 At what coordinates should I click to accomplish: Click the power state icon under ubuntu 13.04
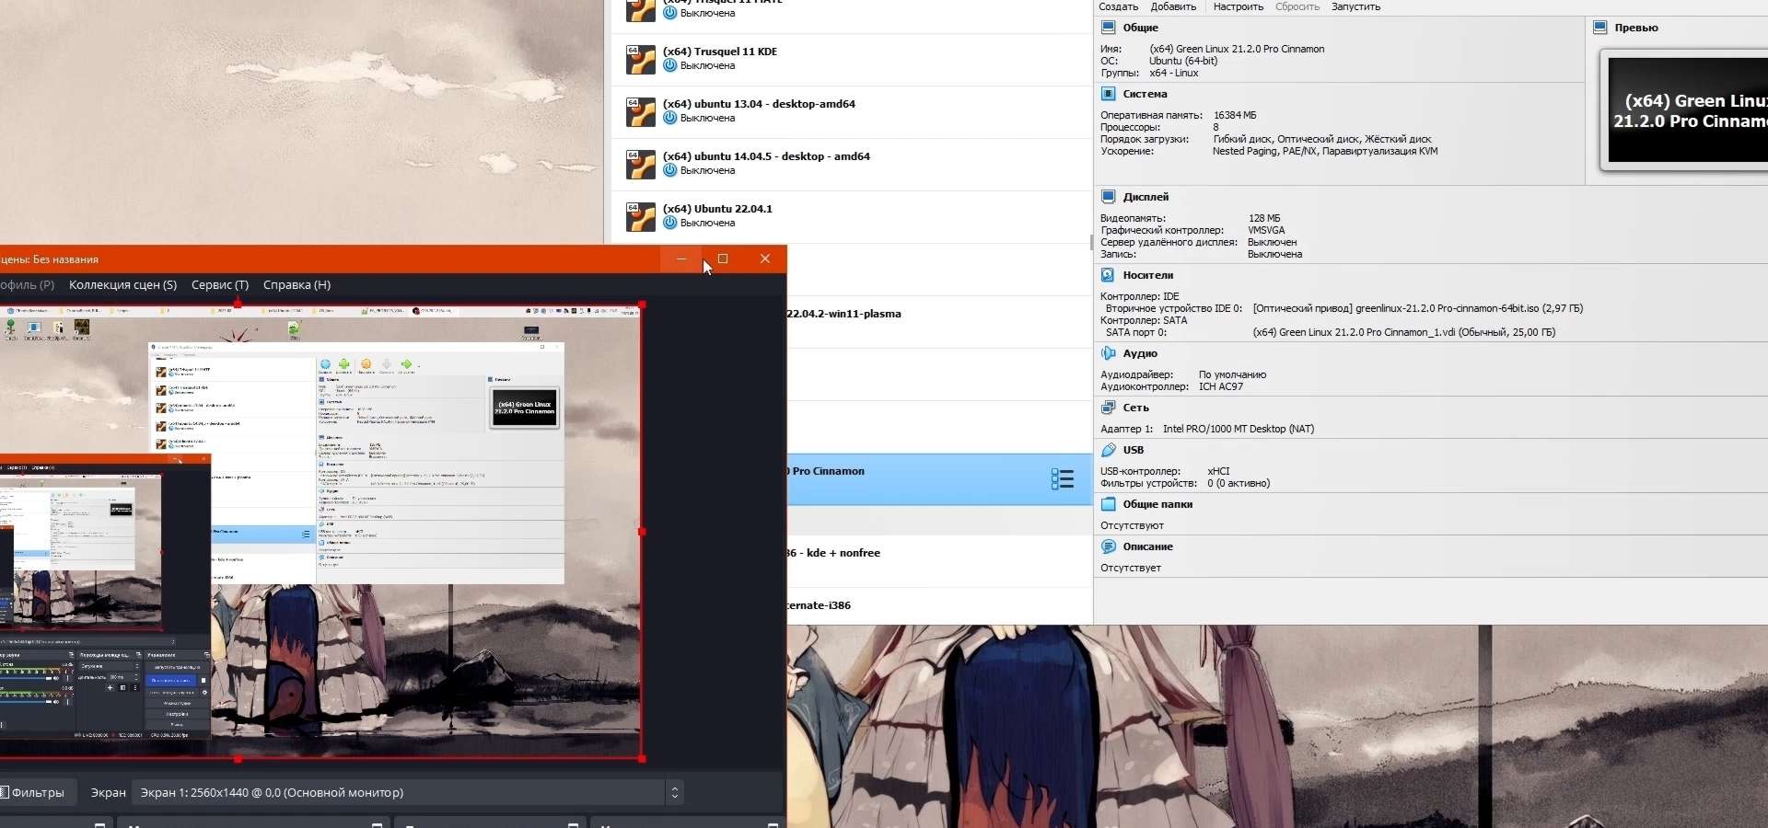(670, 118)
